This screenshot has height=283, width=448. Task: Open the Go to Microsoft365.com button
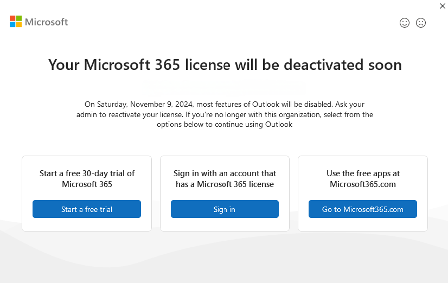362,209
